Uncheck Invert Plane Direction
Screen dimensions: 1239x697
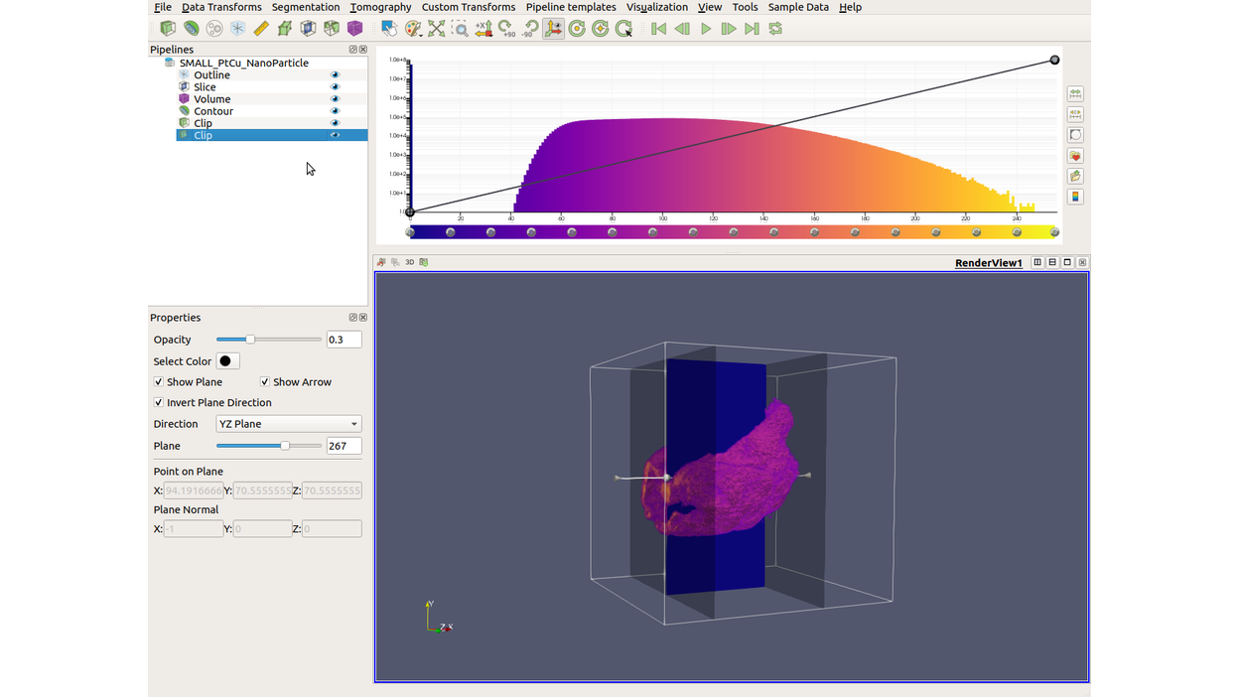point(158,402)
